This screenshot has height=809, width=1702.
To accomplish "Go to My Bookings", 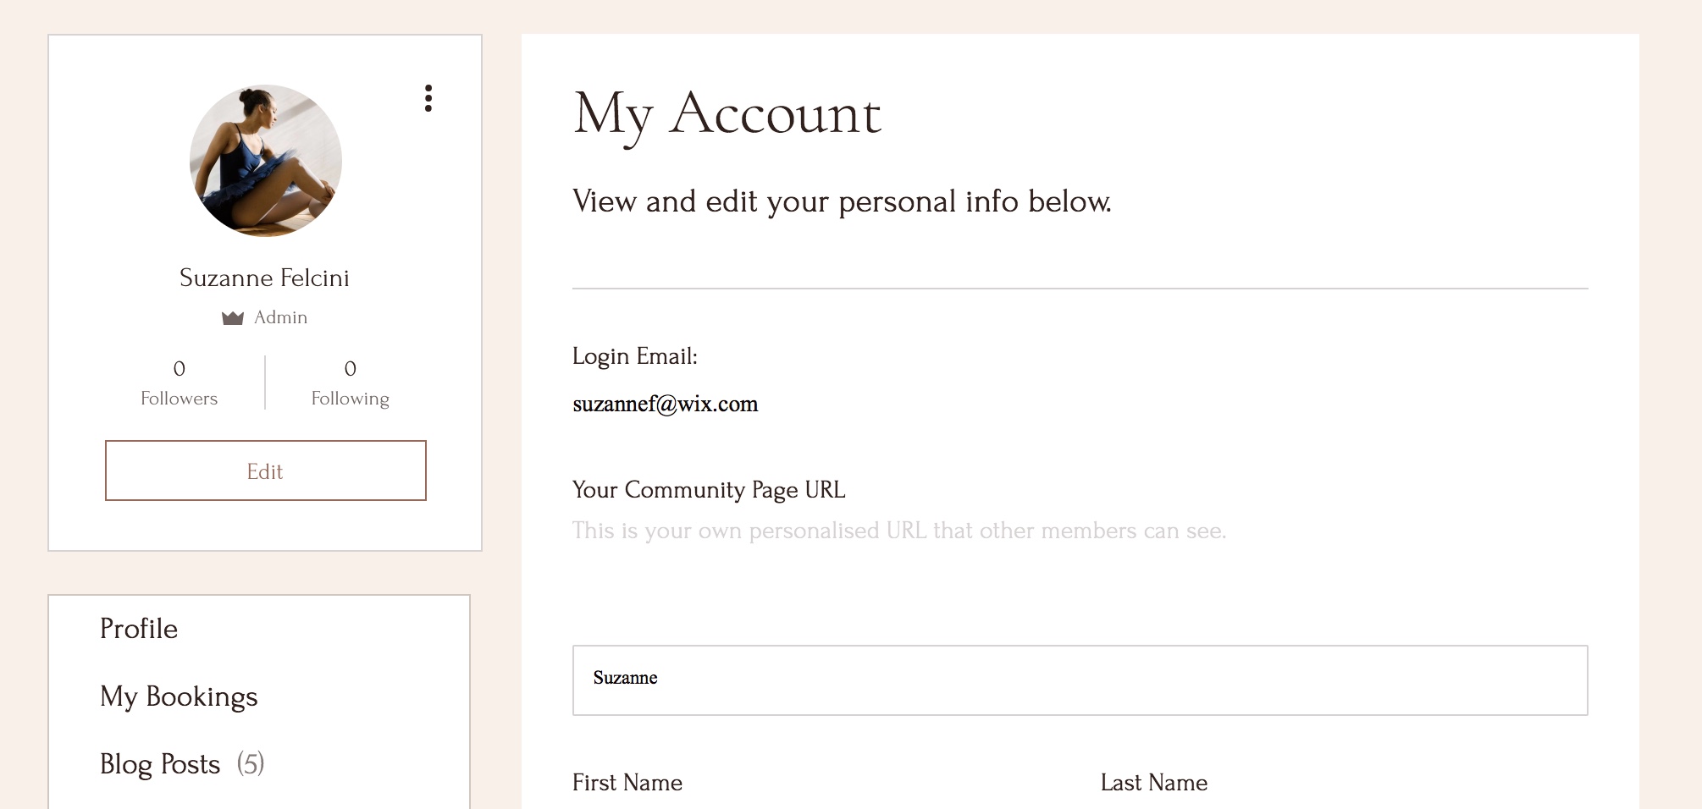I will pos(179,696).
